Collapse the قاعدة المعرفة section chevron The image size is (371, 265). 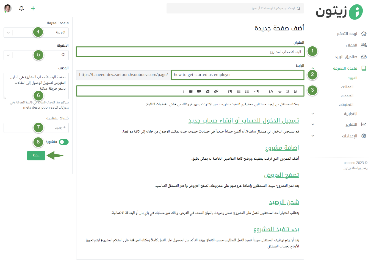[313, 68]
